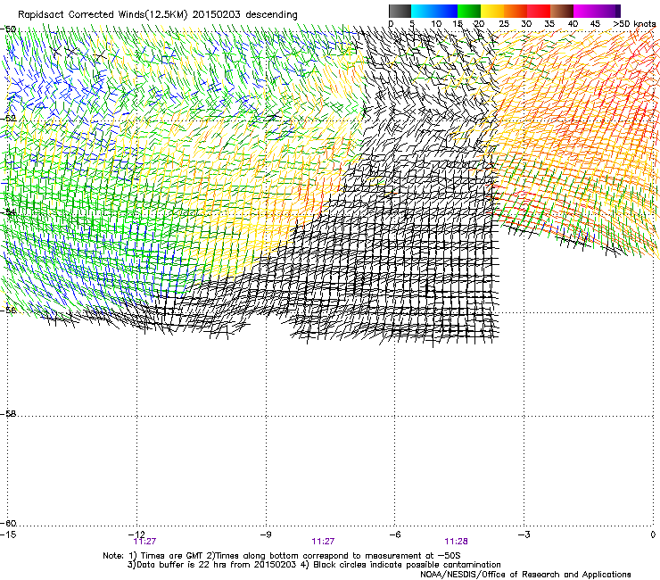Click the '-12' longitude axis label
Screen dimensions: 660x580
pyautogui.click(x=136, y=534)
